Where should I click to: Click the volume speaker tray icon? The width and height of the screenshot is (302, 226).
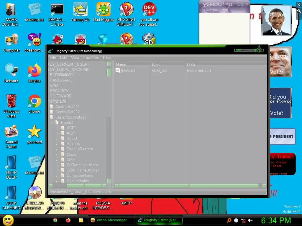click(250, 220)
